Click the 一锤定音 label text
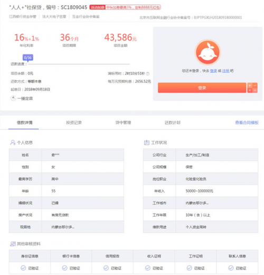This screenshot has height=275, width=264. click(x=25, y=98)
